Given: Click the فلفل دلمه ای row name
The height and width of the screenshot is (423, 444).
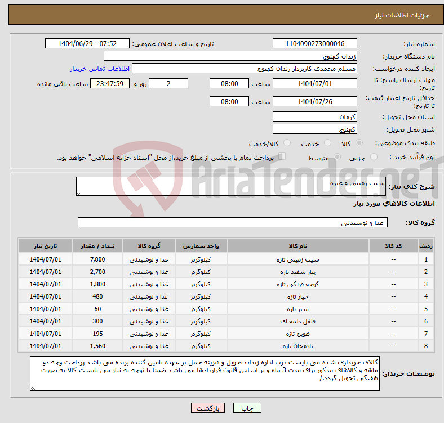Looking at the screenshot, I should coord(298,321).
